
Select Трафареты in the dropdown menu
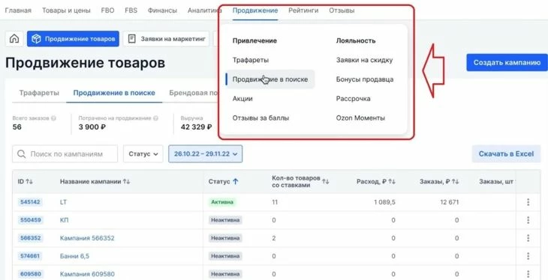pos(251,60)
